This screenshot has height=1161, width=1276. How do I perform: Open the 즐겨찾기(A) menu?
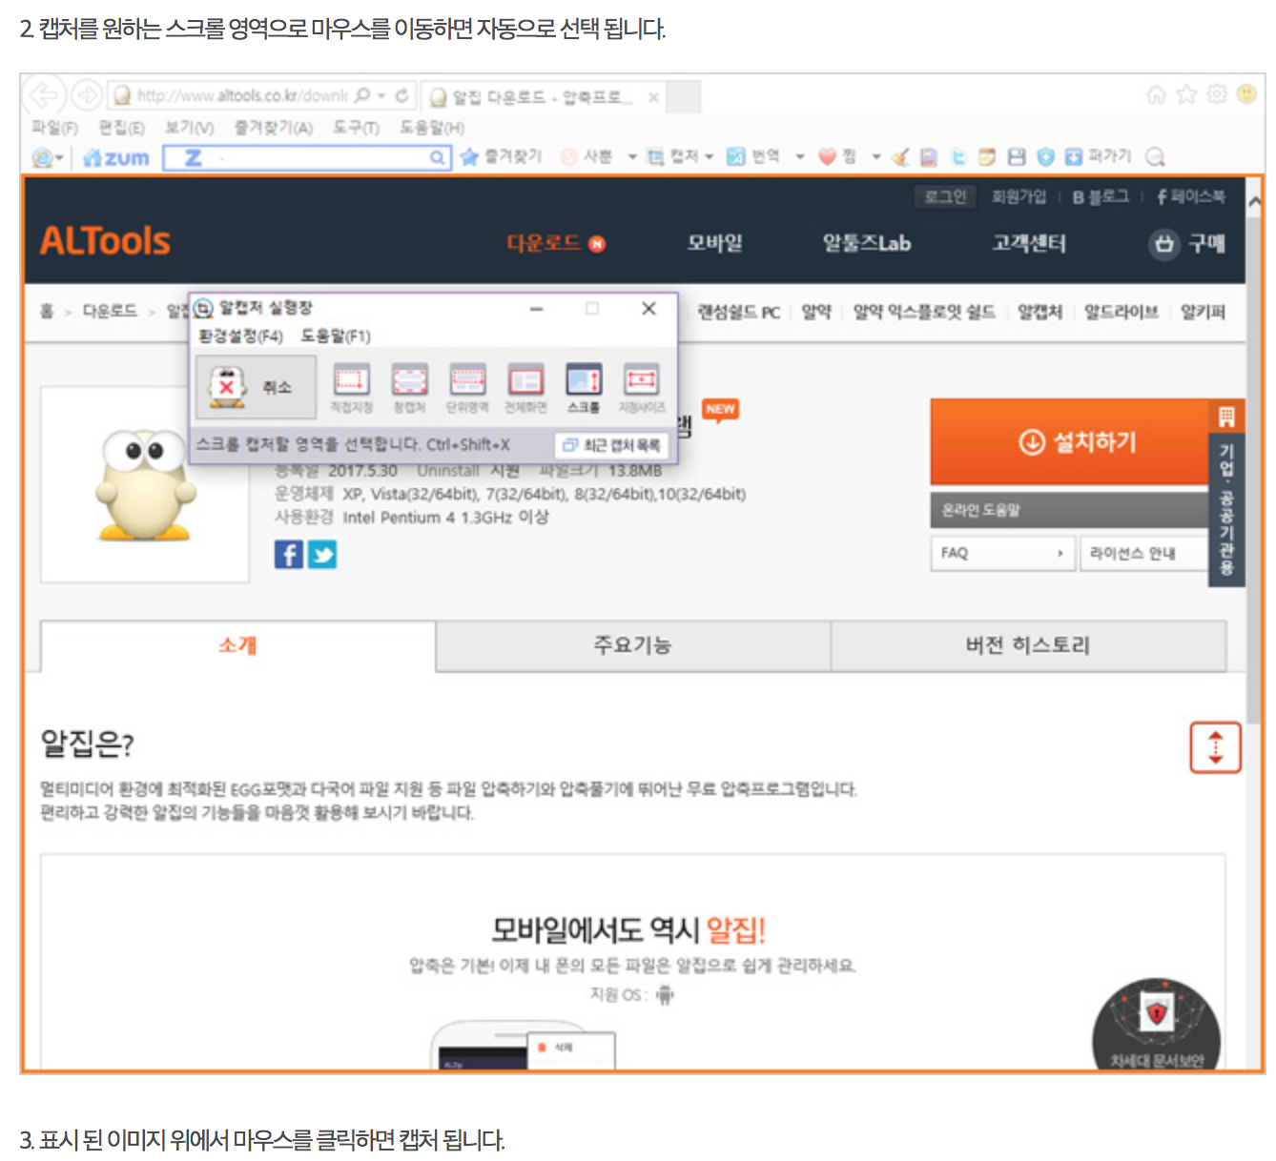point(274,128)
